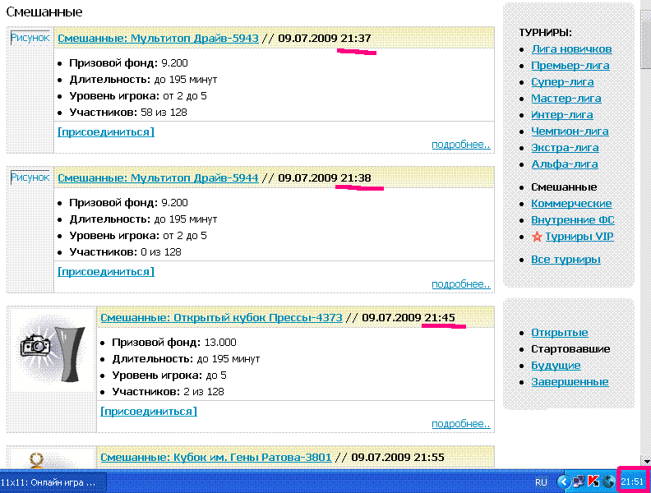
Task: Click the Рисунок image for Мультитоп Драйв-5944
Action: click(x=30, y=177)
